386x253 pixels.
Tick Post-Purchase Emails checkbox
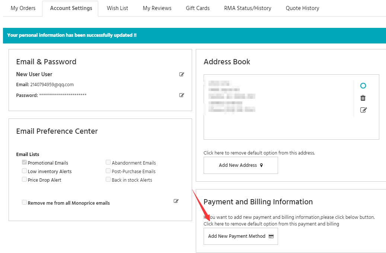tap(108, 171)
